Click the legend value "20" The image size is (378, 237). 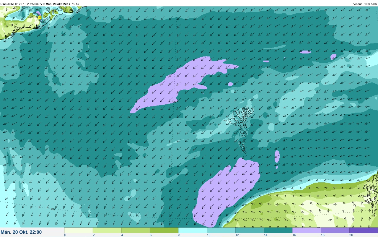(x=351, y=235)
